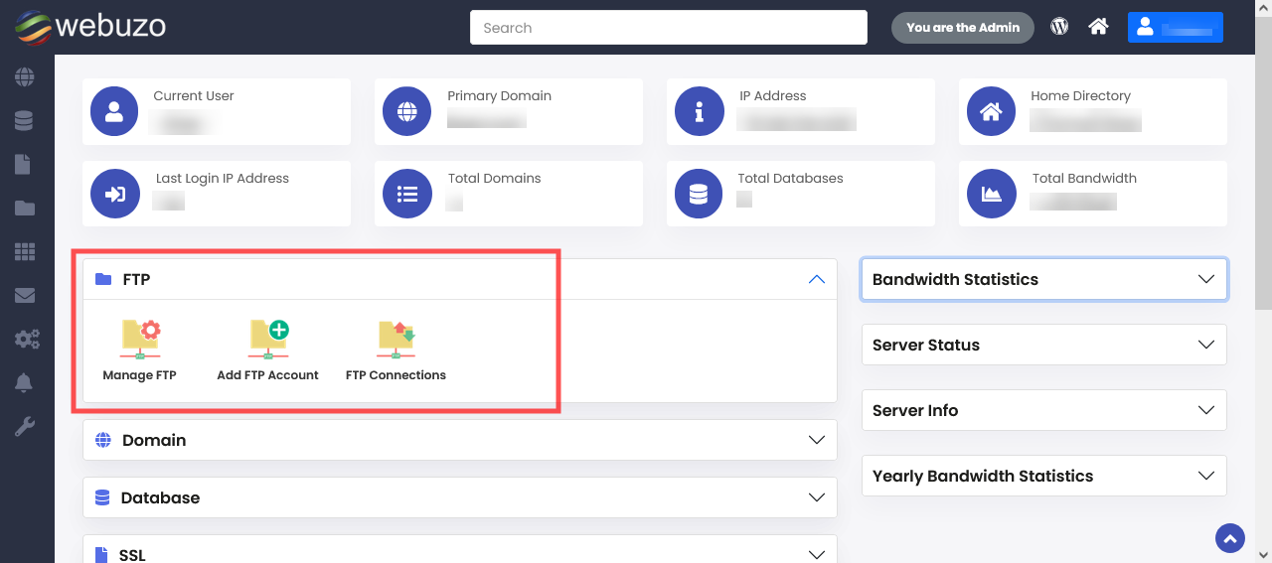
Task: Click the folder icon in left sidebar
Action: (24, 209)
